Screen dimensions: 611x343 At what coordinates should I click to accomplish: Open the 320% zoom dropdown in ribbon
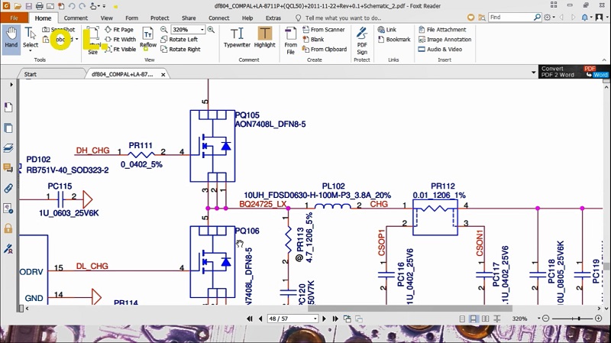pos(202,30)
